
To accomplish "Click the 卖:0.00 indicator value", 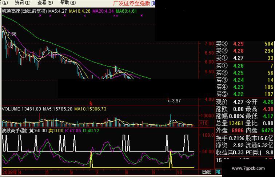I will click(56, 130).
